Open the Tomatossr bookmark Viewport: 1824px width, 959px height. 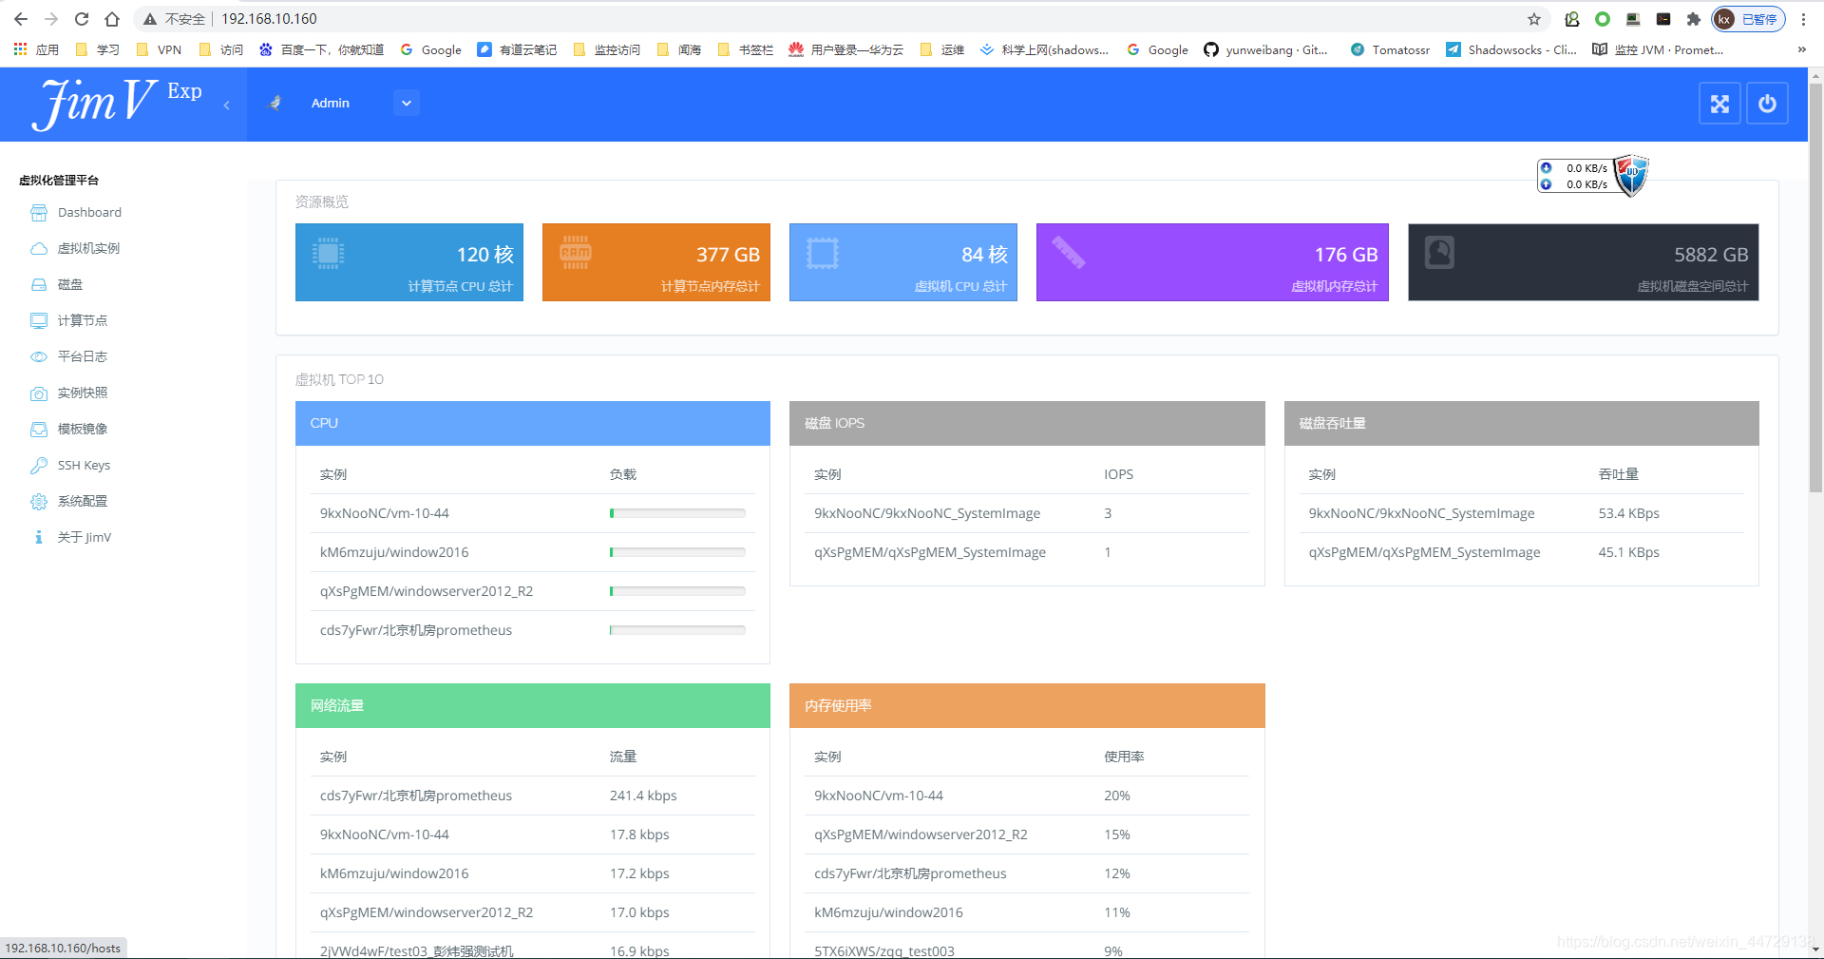(1390, 49)
